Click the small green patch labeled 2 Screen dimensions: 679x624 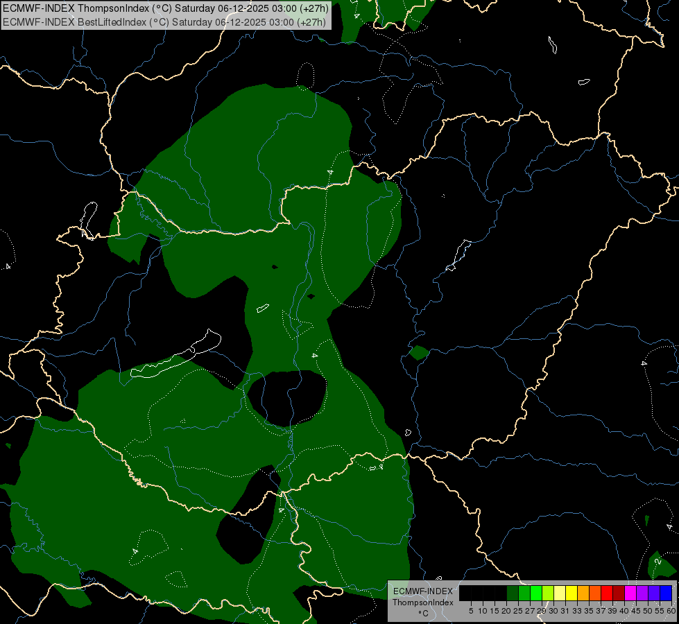coord(661,565)
